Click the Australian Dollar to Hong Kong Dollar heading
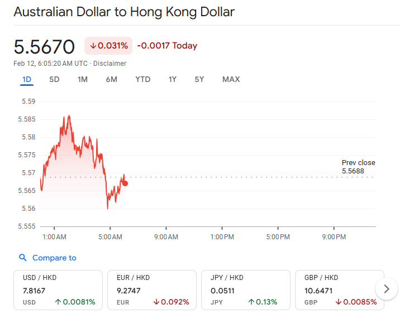This screenshot has height=314, width=400. [x=124, y=12]
